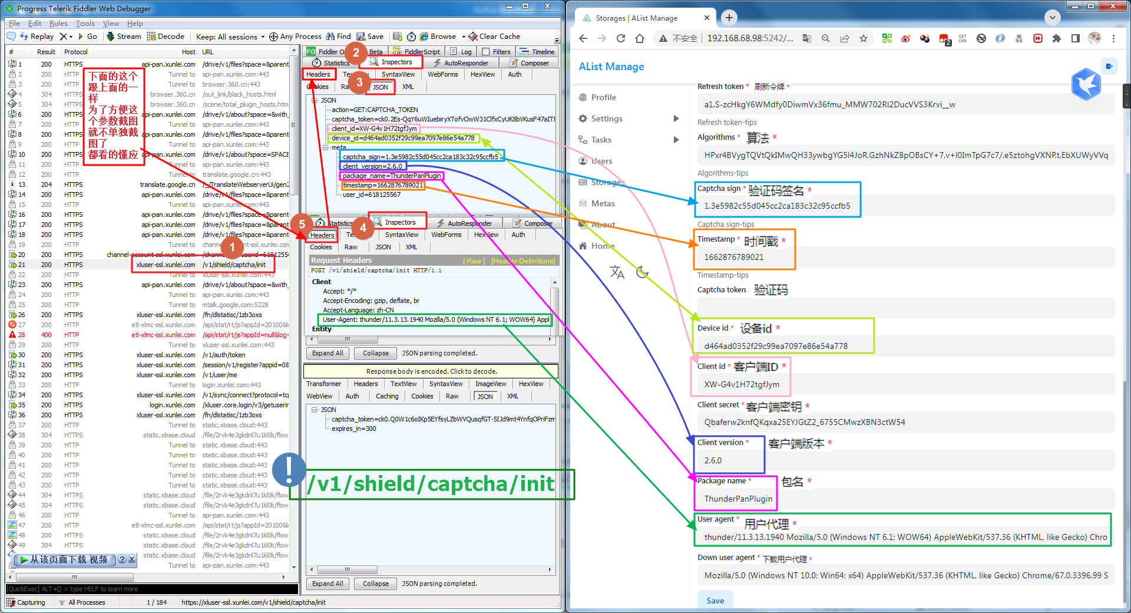1131x613 pixels.
Task: Open the Rules menu in Fiddler
Action: tap(58, 24)
